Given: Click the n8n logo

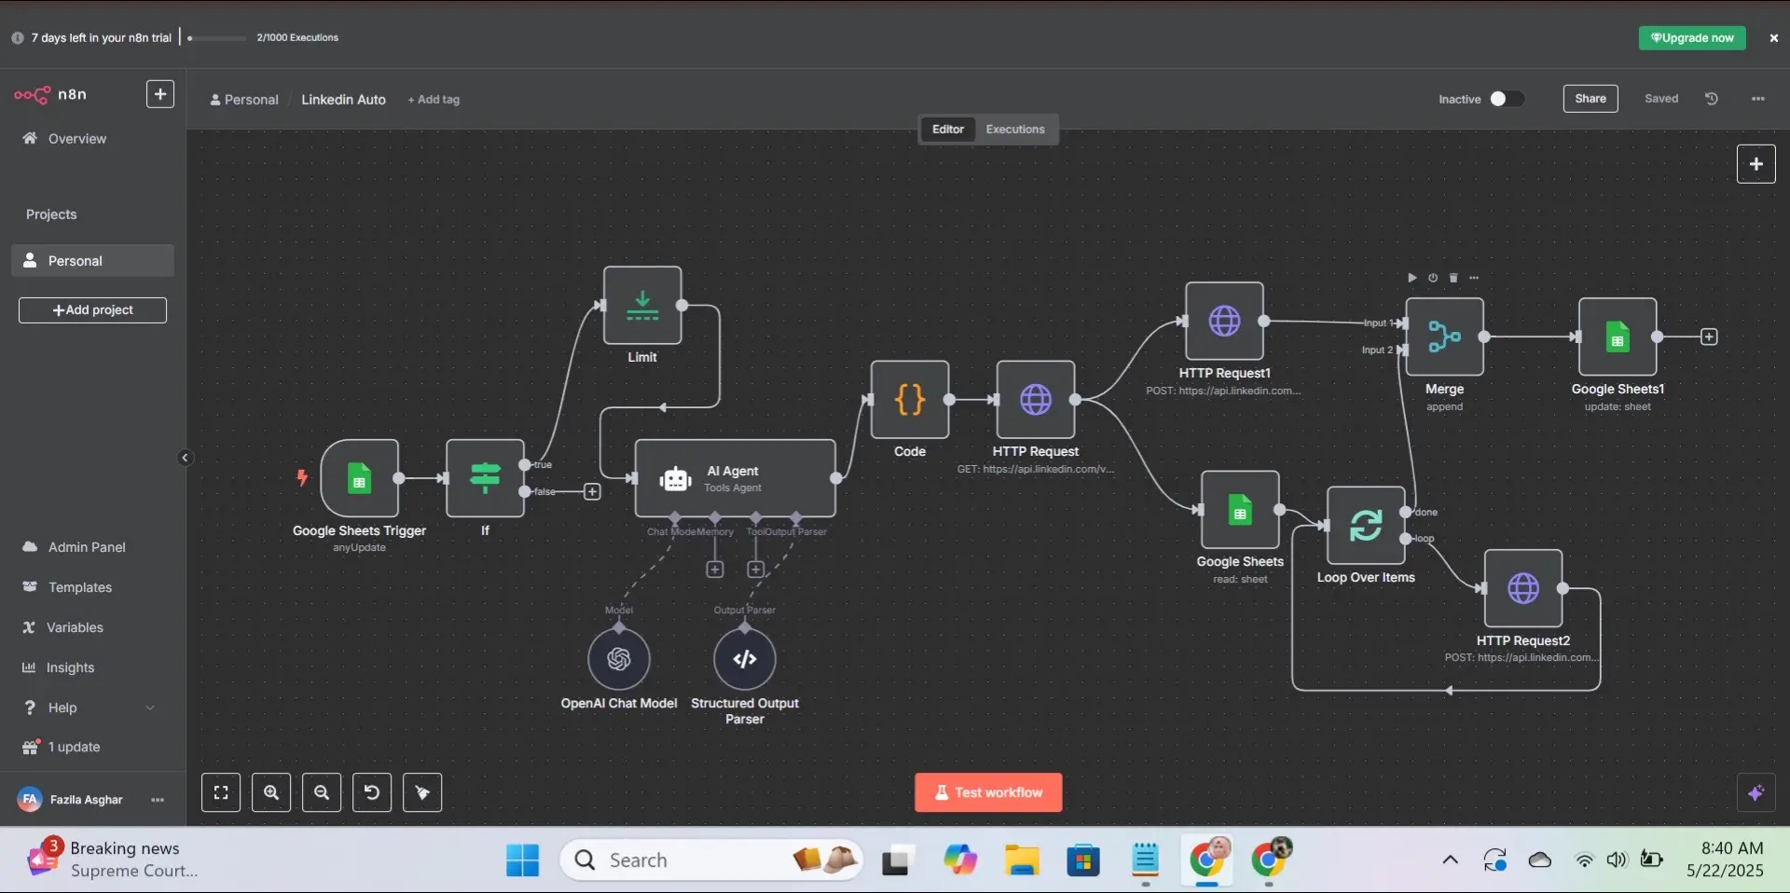Looking at the screenshot, I should [50, 94].
